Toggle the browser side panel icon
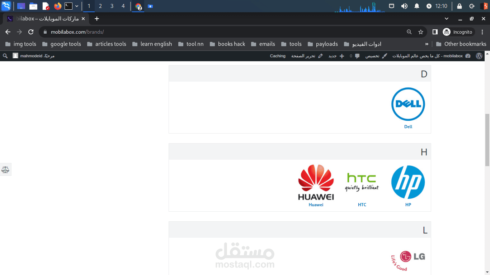The image size is (490, 275). [x=435, y=32]
